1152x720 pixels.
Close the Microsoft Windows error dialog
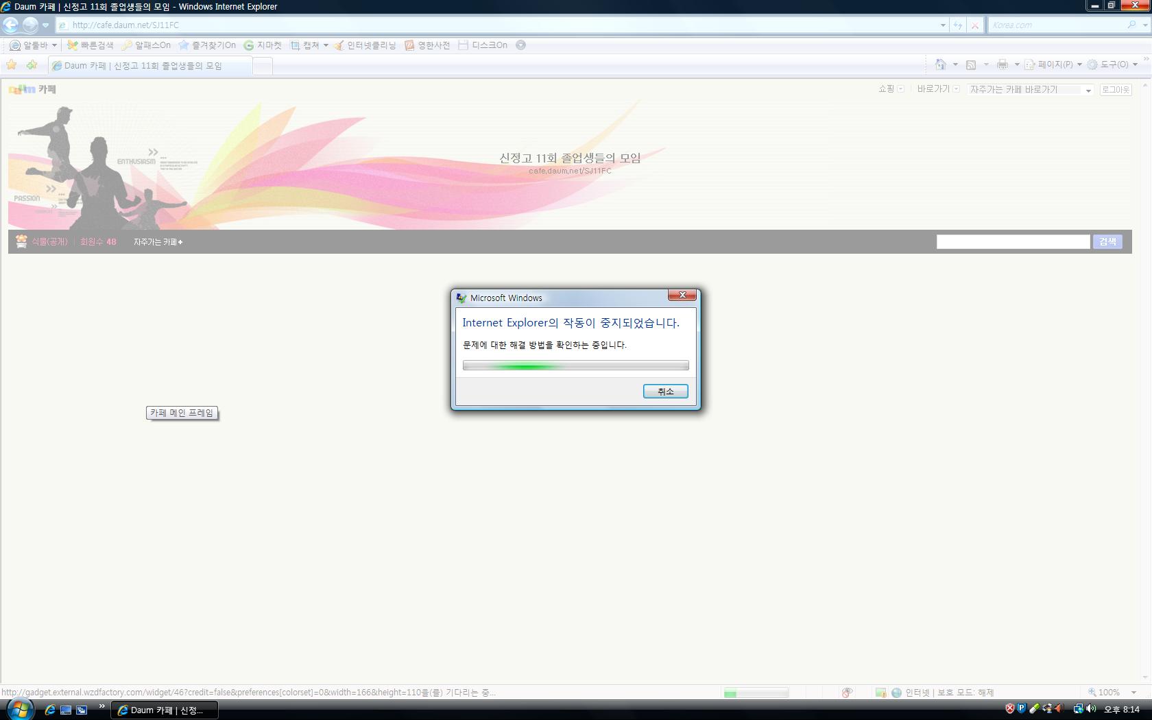coord(682,295)
